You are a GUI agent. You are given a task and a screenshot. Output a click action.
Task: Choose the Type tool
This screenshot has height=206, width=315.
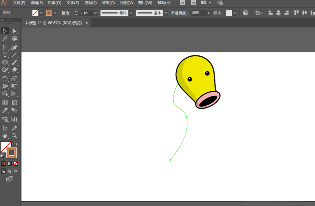point(5,55)
